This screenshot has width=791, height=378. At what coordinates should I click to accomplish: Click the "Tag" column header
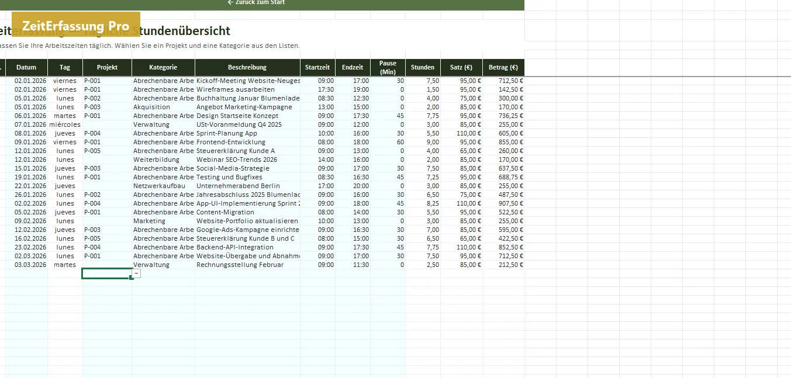point(65,67)
